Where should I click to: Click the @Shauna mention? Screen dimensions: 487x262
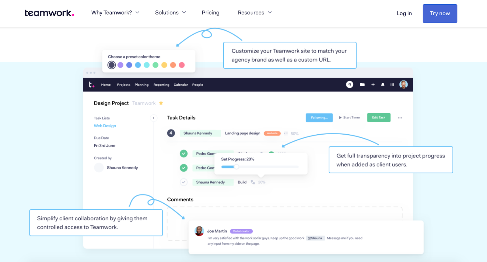click(315, 238)
